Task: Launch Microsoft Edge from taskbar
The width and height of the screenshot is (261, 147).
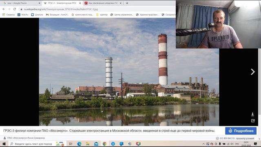Action: [x=79, y=144]
